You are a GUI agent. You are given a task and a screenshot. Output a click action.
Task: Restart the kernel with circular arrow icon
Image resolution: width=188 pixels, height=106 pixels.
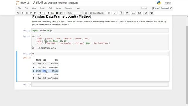[x=61, y=13]
